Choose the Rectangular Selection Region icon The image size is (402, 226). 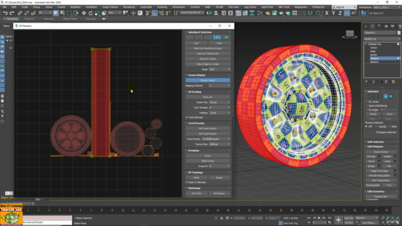69,13
